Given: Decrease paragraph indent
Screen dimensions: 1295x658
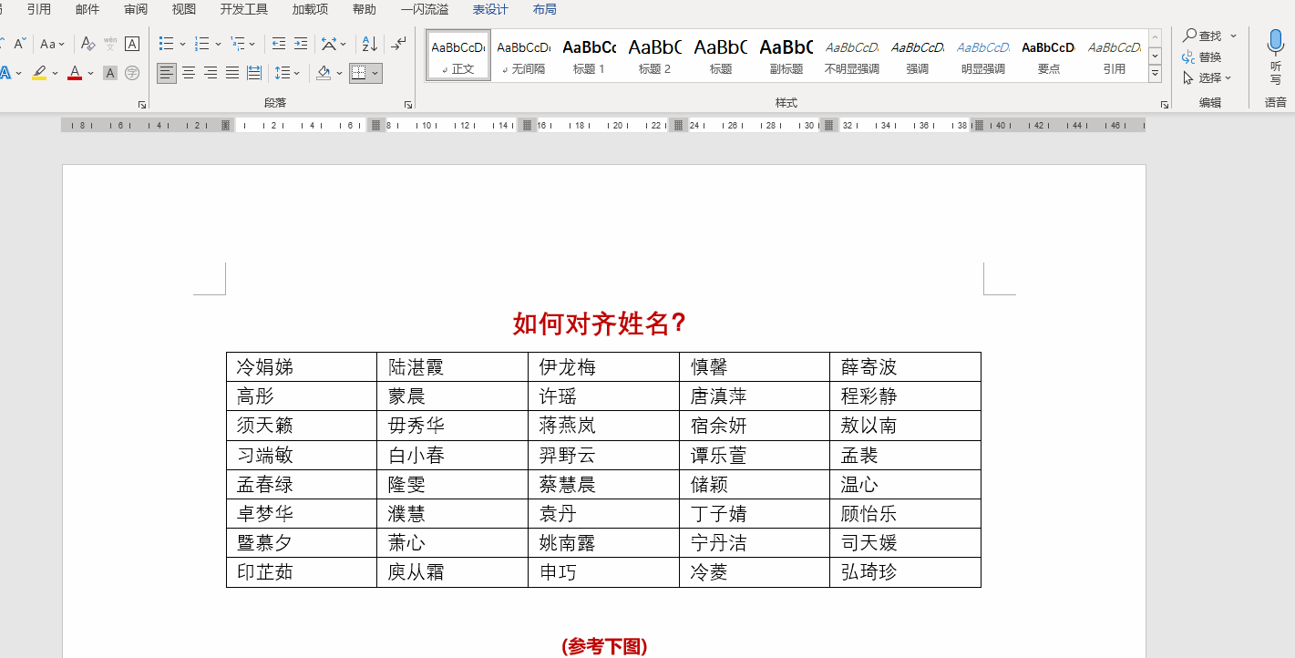Looking at the screenshot, I should pyautogui.click(x=279, y=44).
